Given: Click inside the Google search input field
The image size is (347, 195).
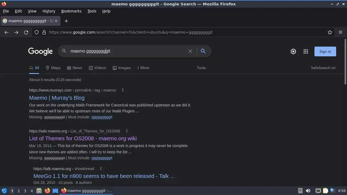Looking at the screenshot, I should coord(127,51).
